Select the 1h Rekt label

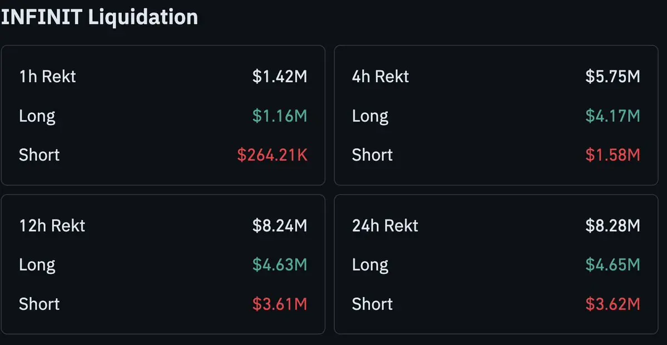[x=48, y=77]
